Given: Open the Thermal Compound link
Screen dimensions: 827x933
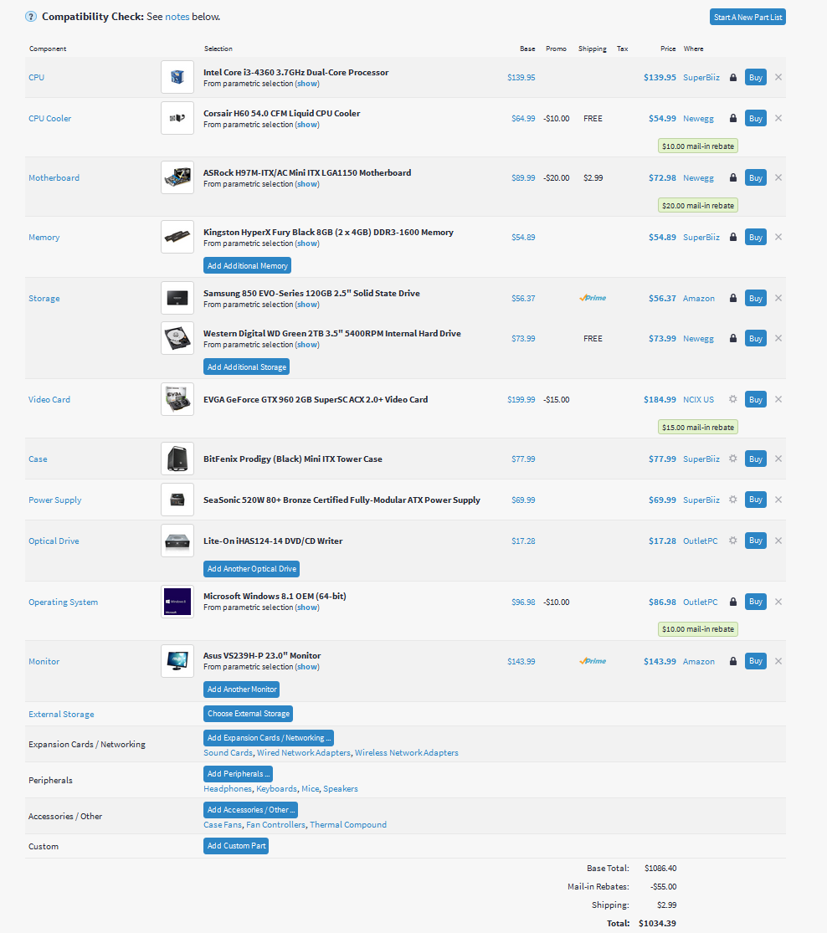Looking at the screenshot, I should coord(348,825).
